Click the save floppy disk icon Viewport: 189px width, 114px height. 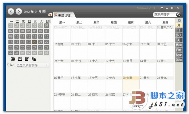coord(20,59)
